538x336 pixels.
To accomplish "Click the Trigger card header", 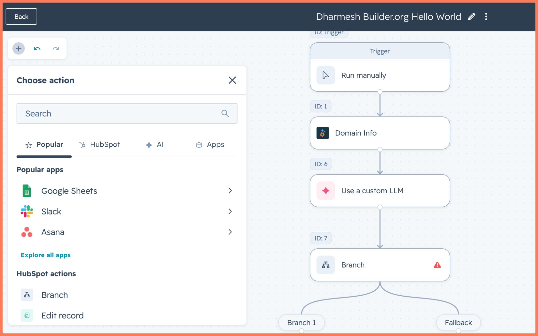I will tap(380, 51).
